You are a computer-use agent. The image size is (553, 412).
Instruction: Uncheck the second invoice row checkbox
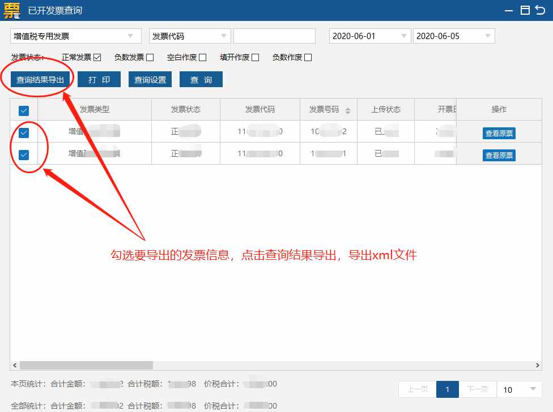pyautogui.click(x=24, y=154)
